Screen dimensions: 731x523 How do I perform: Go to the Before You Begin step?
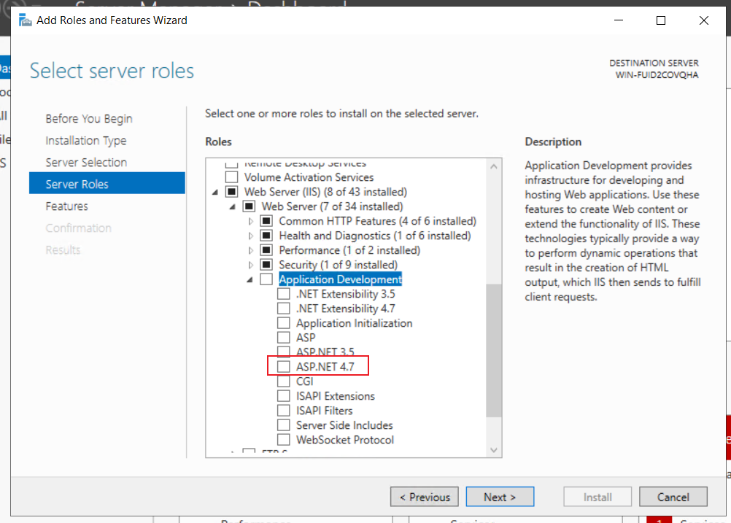(89, 118)
